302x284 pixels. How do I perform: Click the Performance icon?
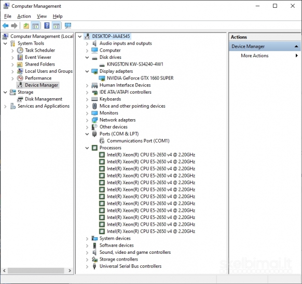coord(20,78)
